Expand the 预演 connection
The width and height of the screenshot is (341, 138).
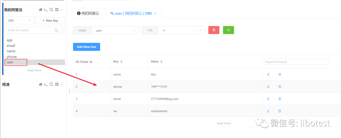62,84
